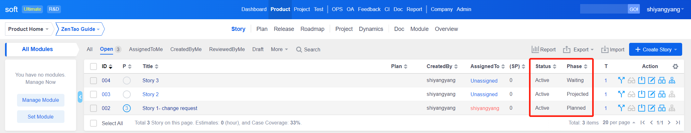Click the Manage Module button
691x133 pixels.
click(x=40, y=100)
